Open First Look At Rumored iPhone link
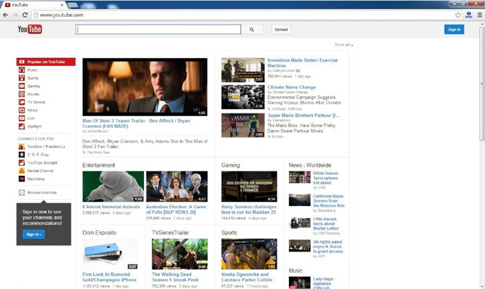This screenshot has width=485, height=289. tap(109, 277)
